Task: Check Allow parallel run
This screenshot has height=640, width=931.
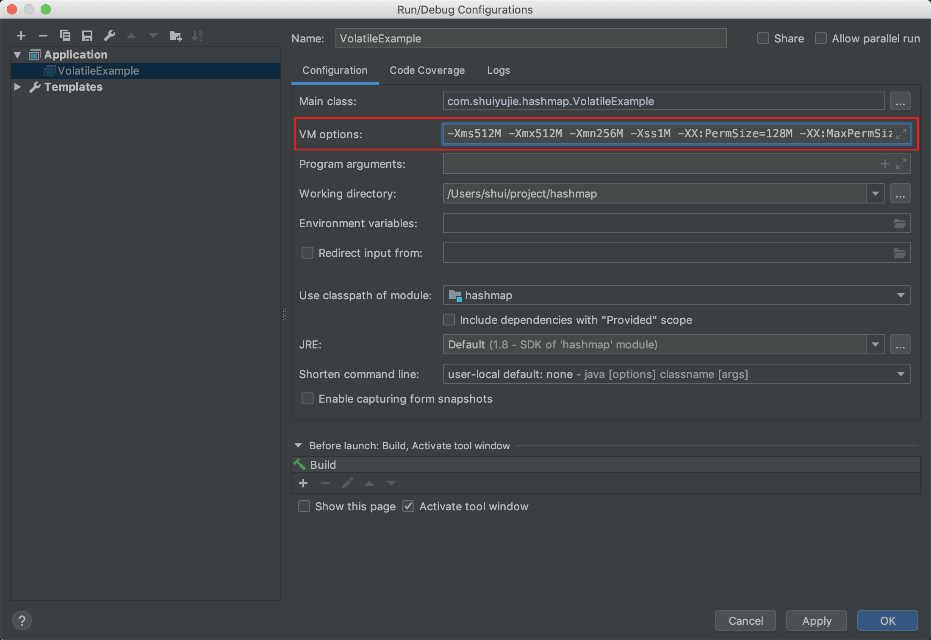Action: [821, 39]
